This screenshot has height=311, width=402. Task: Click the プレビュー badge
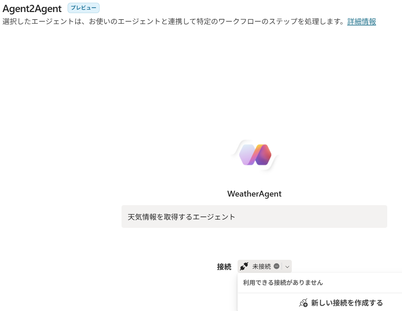pos(83,8)
